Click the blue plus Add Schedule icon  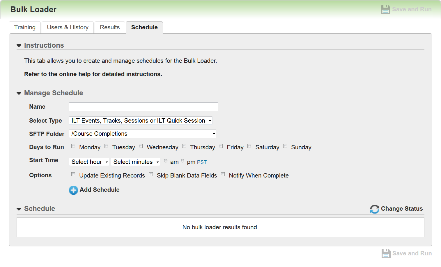[73, 190]
